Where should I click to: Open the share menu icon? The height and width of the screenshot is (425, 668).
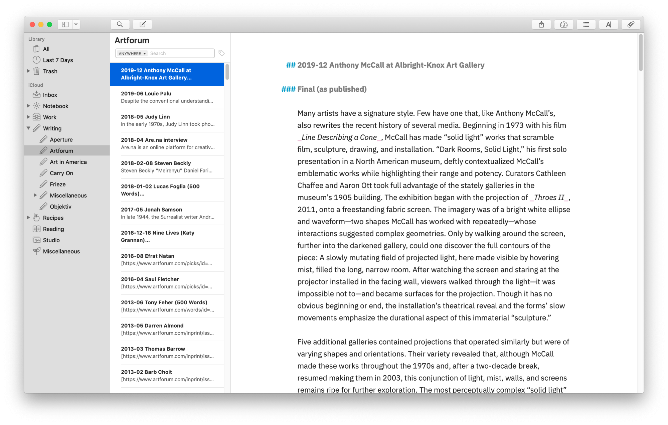pyautogui.click(x=541, y=24)
